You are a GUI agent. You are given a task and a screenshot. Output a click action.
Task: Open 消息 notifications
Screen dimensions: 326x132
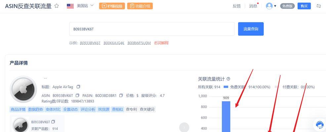pyautogui.click(x=253, y=6)
